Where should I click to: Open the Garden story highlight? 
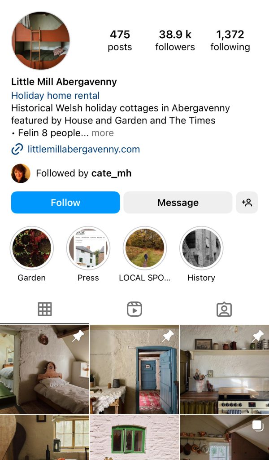tap(32, 248)
